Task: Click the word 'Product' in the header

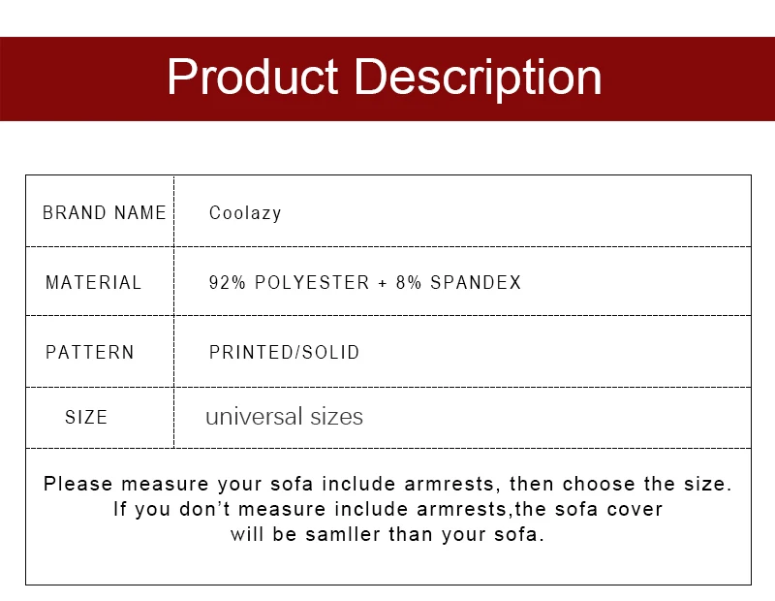Action: 253,79
